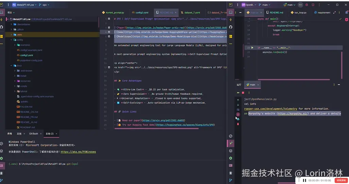This screenshot has width=349, height=184.
Task: Open Run panel toolbar more options
Action: (249, 93)
